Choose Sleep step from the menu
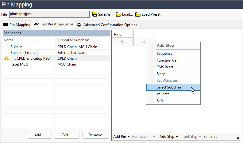 pos(161,74)
